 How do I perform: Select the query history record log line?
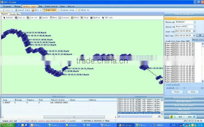[x=140, y=113]
